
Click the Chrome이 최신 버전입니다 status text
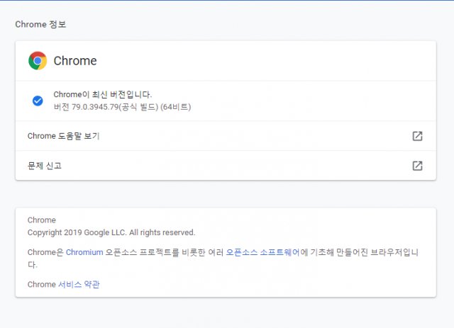click(103, 95)
